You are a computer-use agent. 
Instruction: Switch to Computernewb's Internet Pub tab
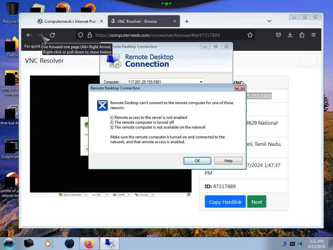pyautogui.click(x=70, y=21)
